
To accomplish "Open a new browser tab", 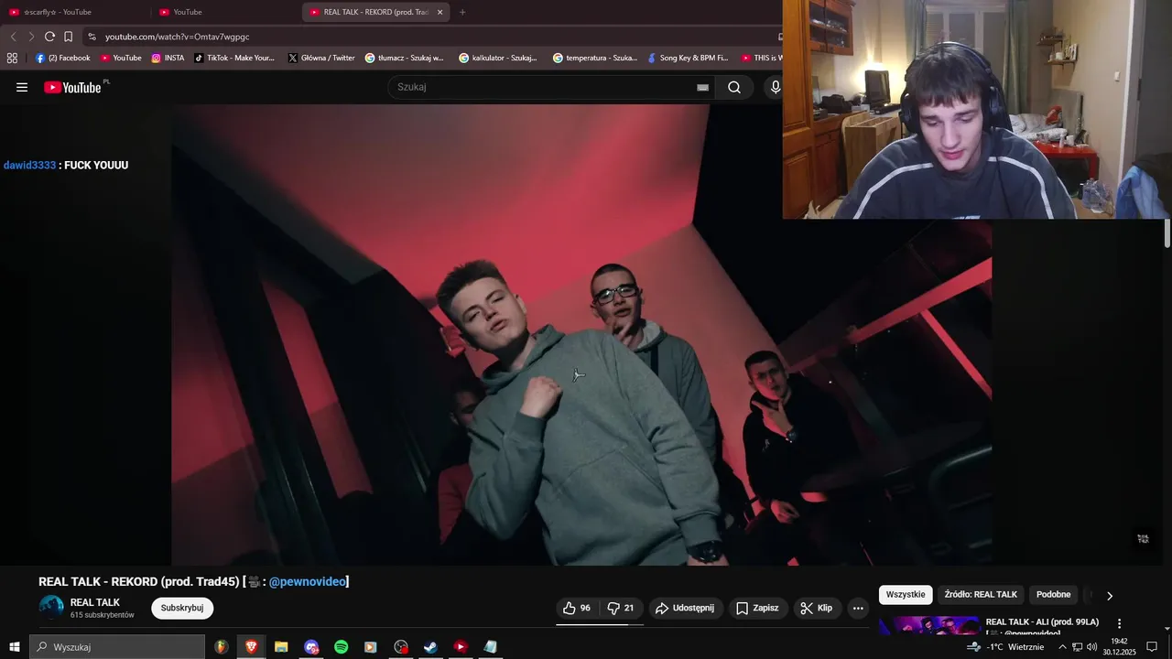I will [462, 12].
